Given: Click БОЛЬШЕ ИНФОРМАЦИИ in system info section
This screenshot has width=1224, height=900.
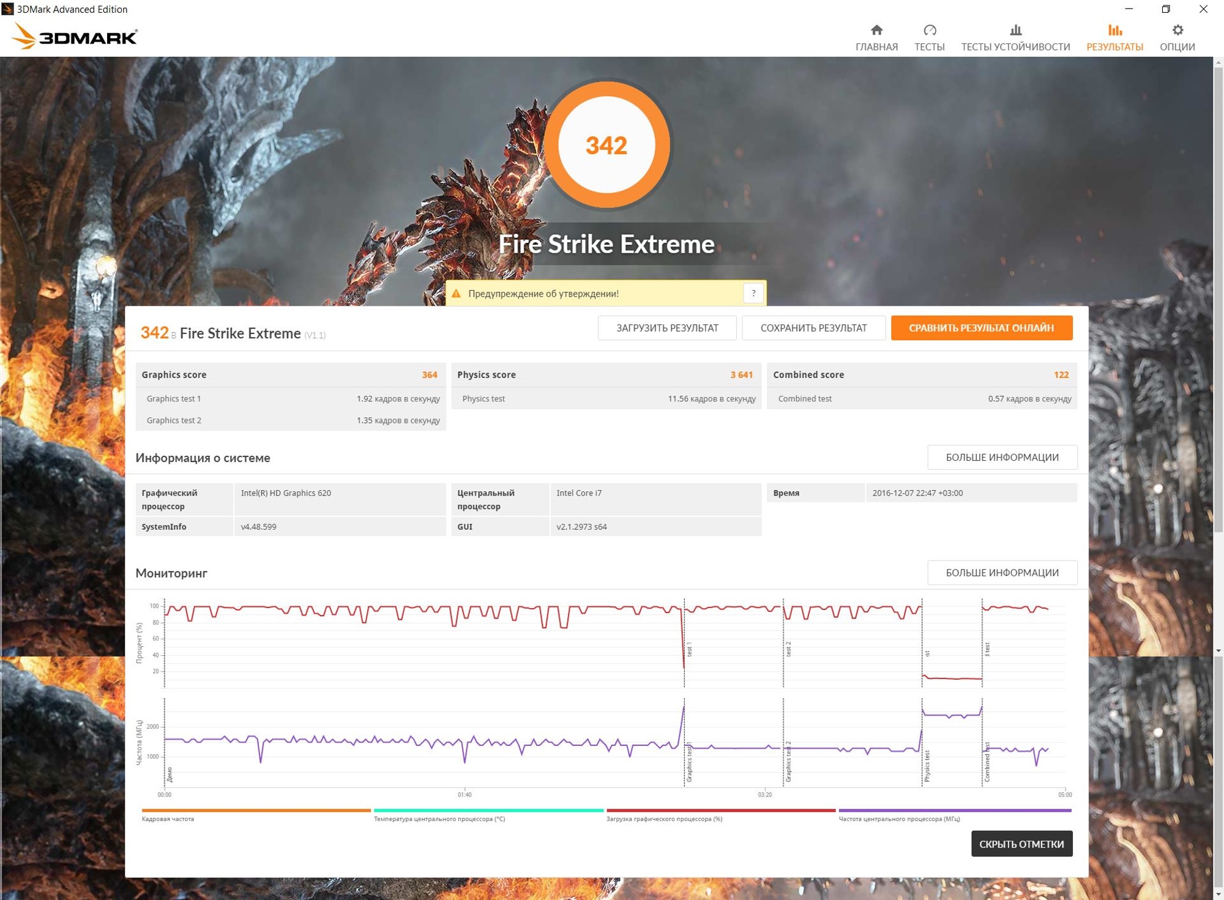Looking at the screenshot, I should click(x=1002, y=457).
